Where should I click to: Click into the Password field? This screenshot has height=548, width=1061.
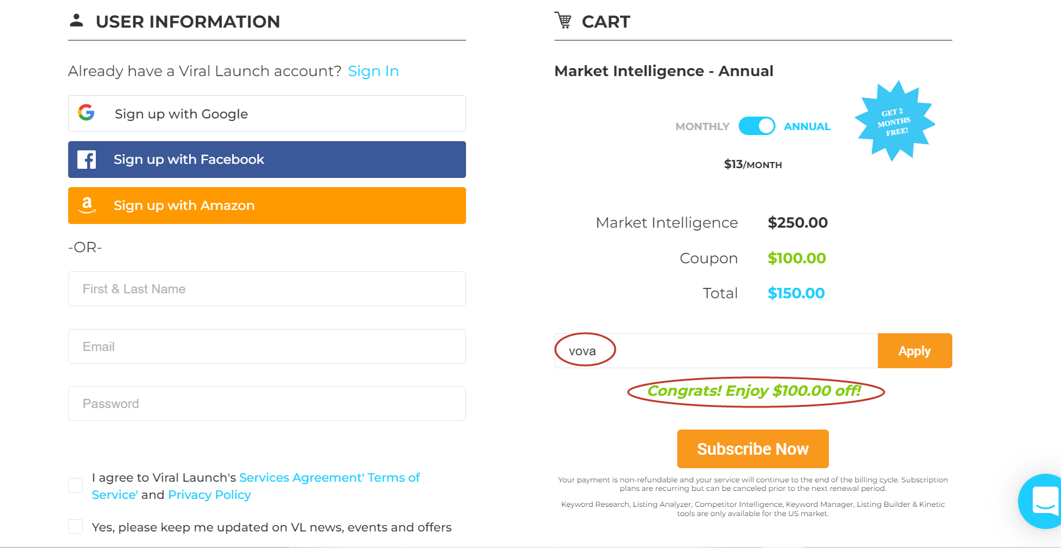[x=267, y=404]
